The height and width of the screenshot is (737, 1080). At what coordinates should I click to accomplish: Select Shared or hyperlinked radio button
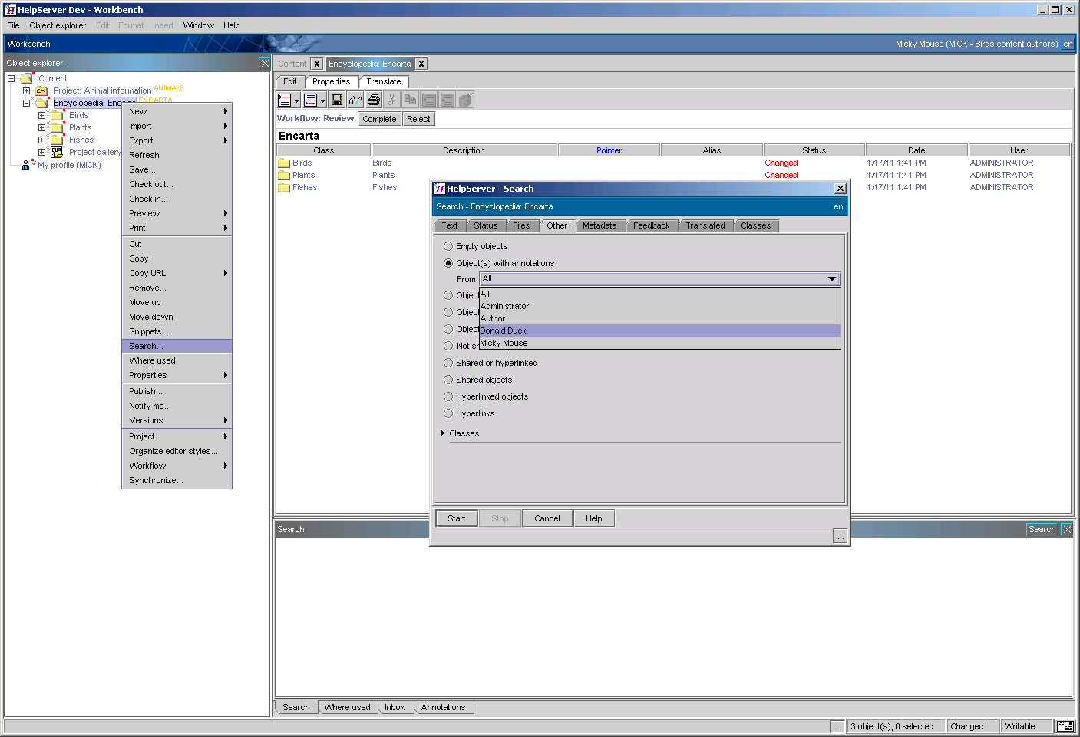[448, 363]
